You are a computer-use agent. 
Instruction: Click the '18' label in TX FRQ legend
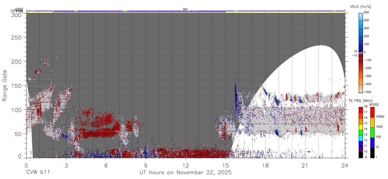tap(366, 107)
